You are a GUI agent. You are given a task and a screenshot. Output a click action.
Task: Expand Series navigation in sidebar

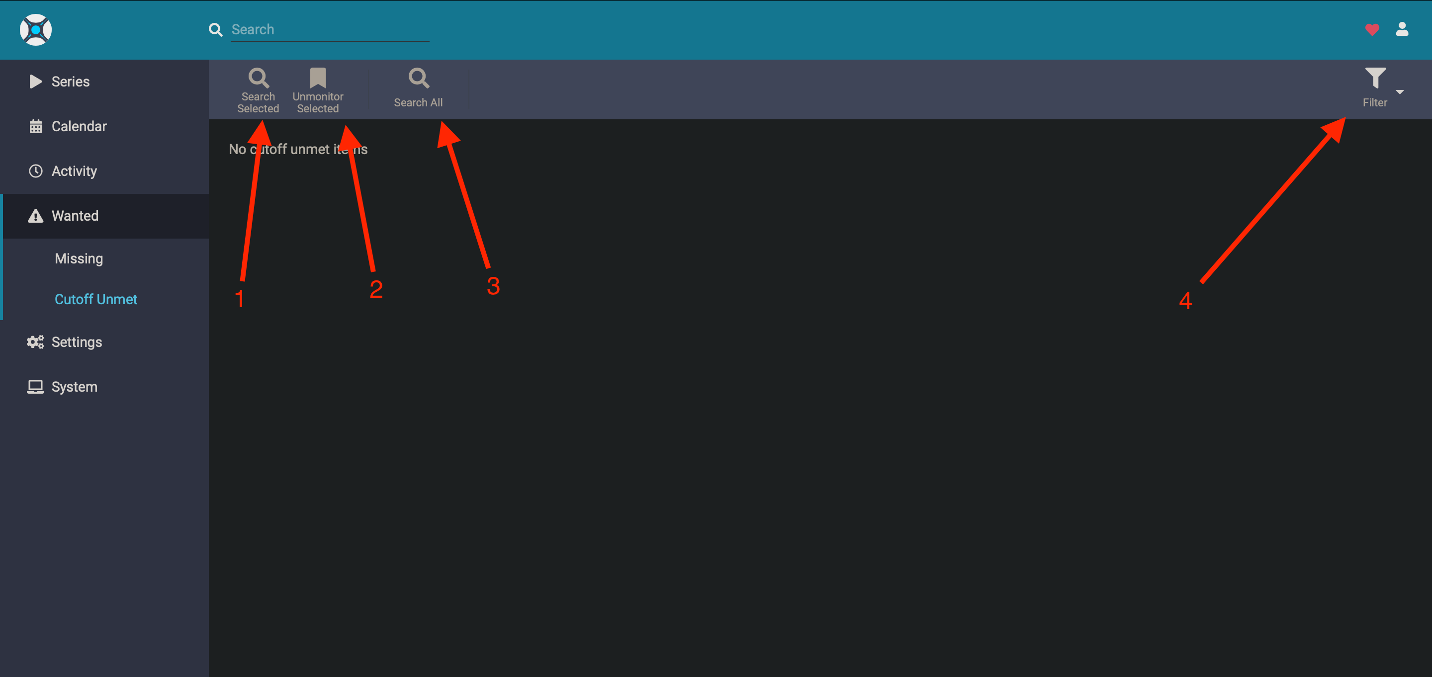point(70,81)
